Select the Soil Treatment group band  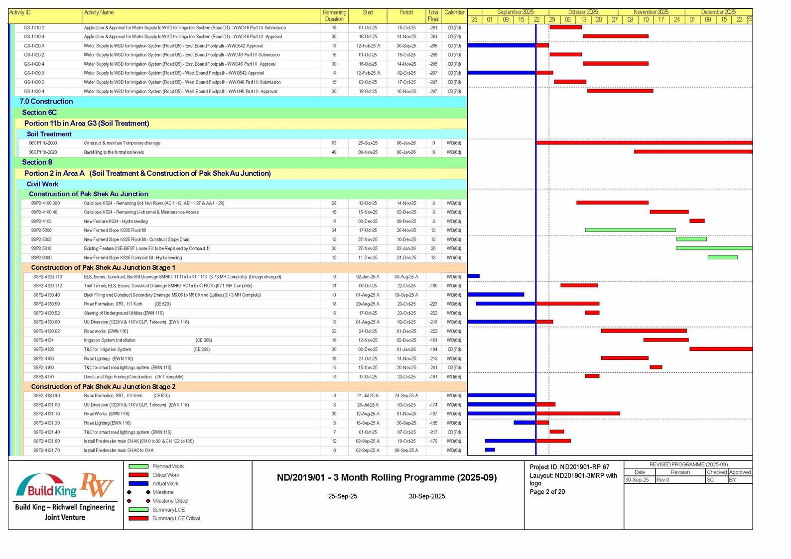point(49,134)
